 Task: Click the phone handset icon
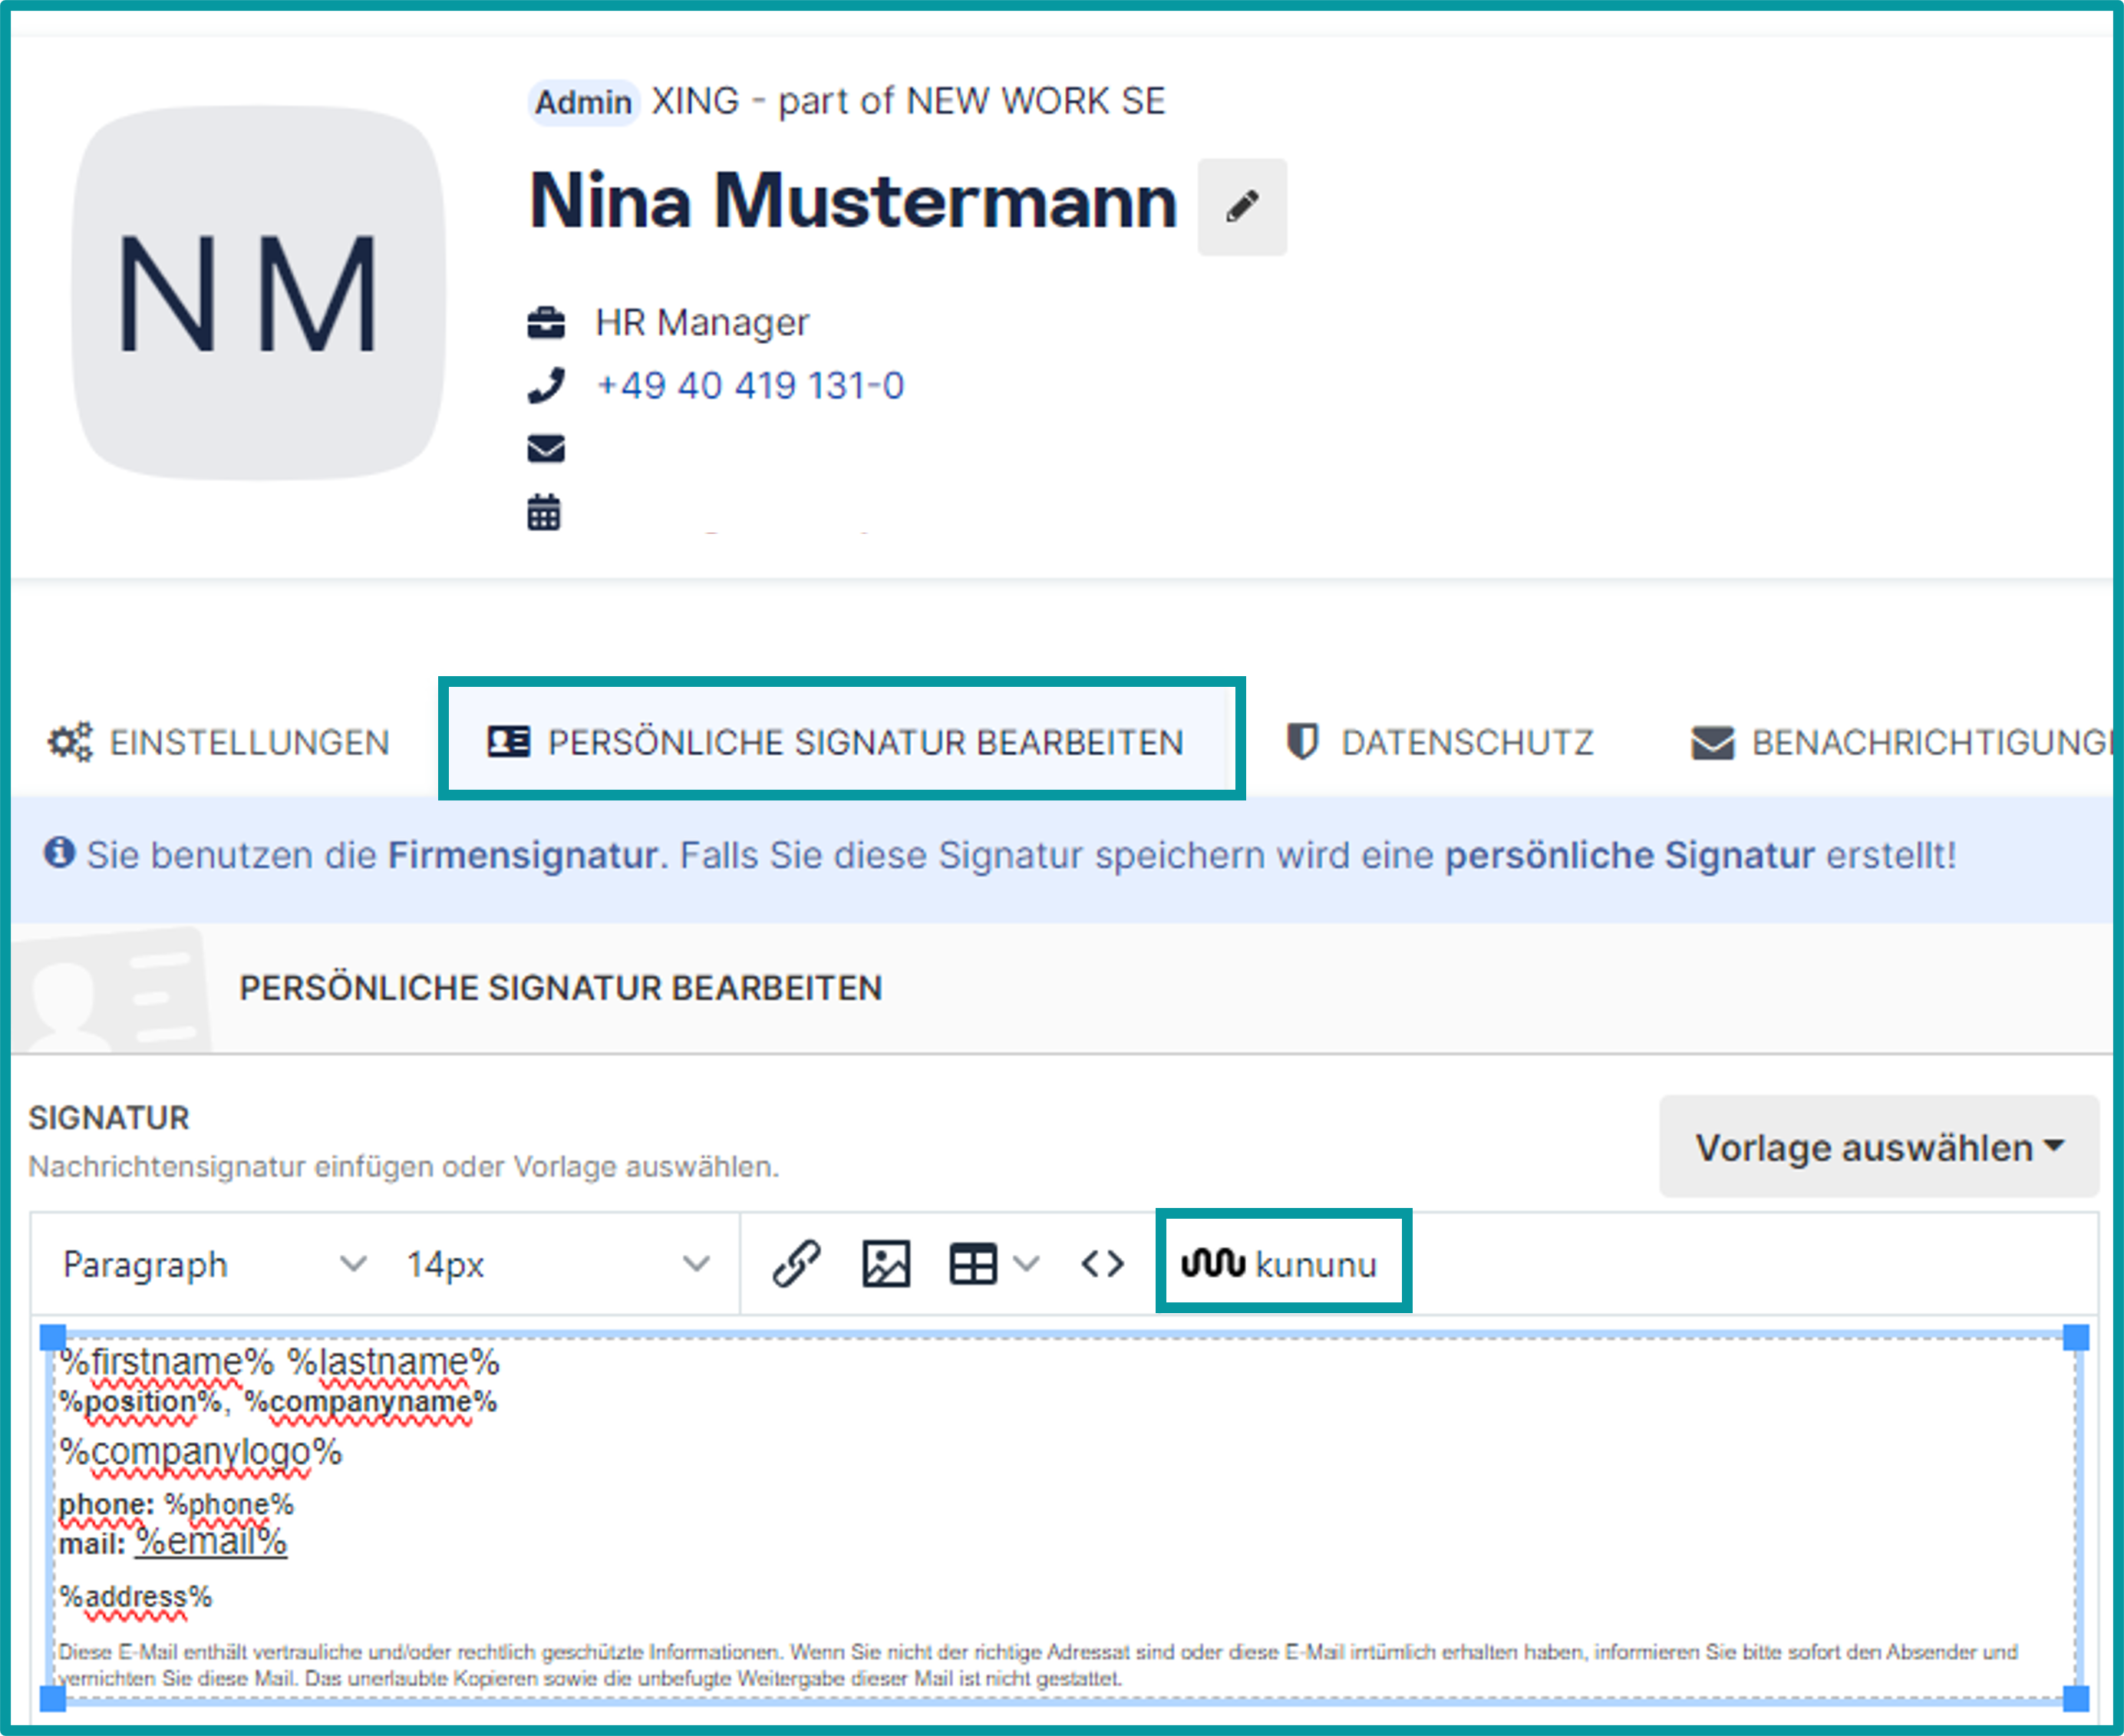click(546, 385)
